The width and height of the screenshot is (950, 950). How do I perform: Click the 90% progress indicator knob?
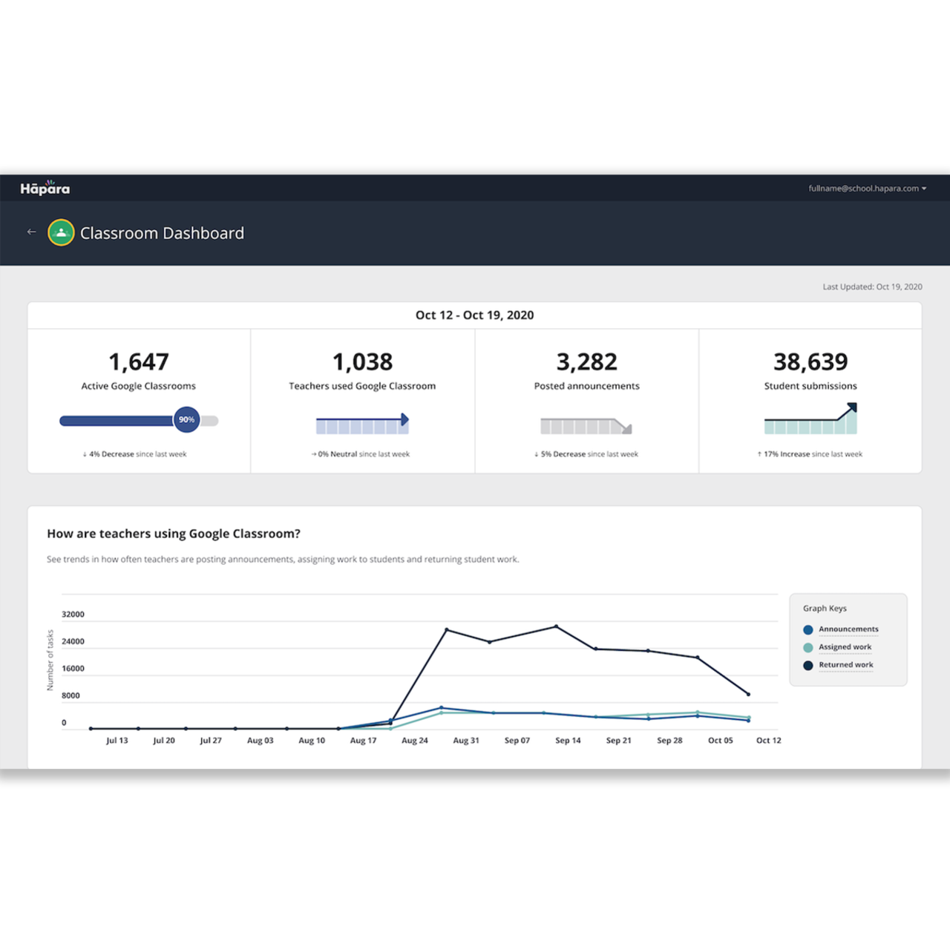(186, 419)
